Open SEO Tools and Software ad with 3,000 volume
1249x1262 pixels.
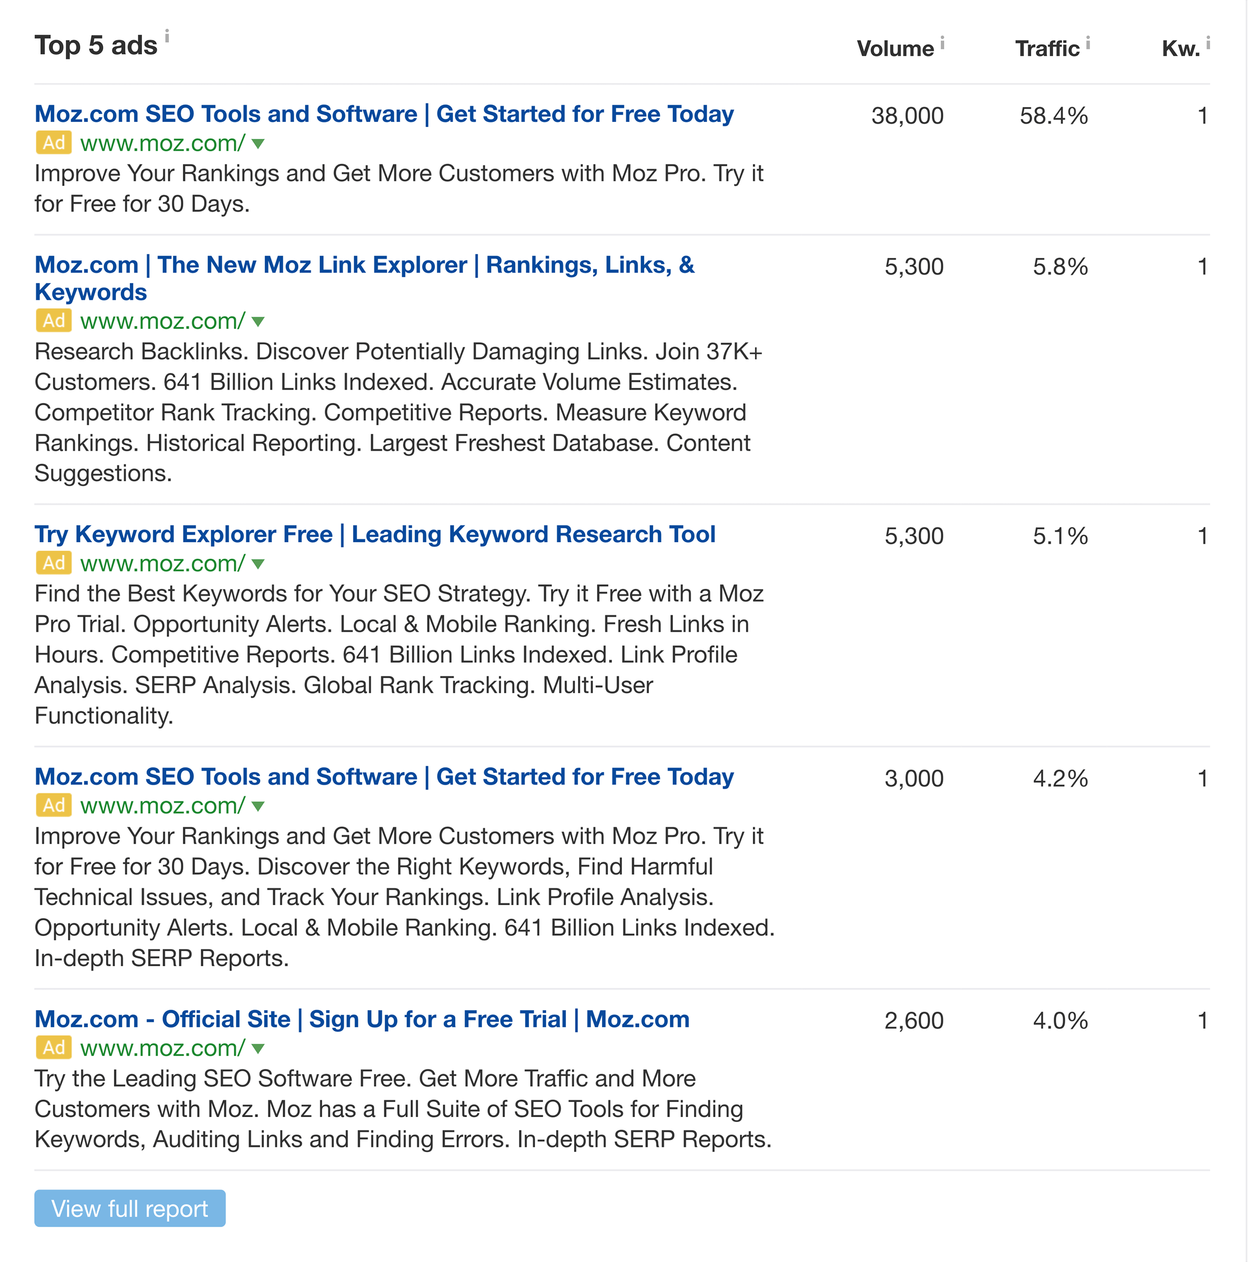click(384, 777)
